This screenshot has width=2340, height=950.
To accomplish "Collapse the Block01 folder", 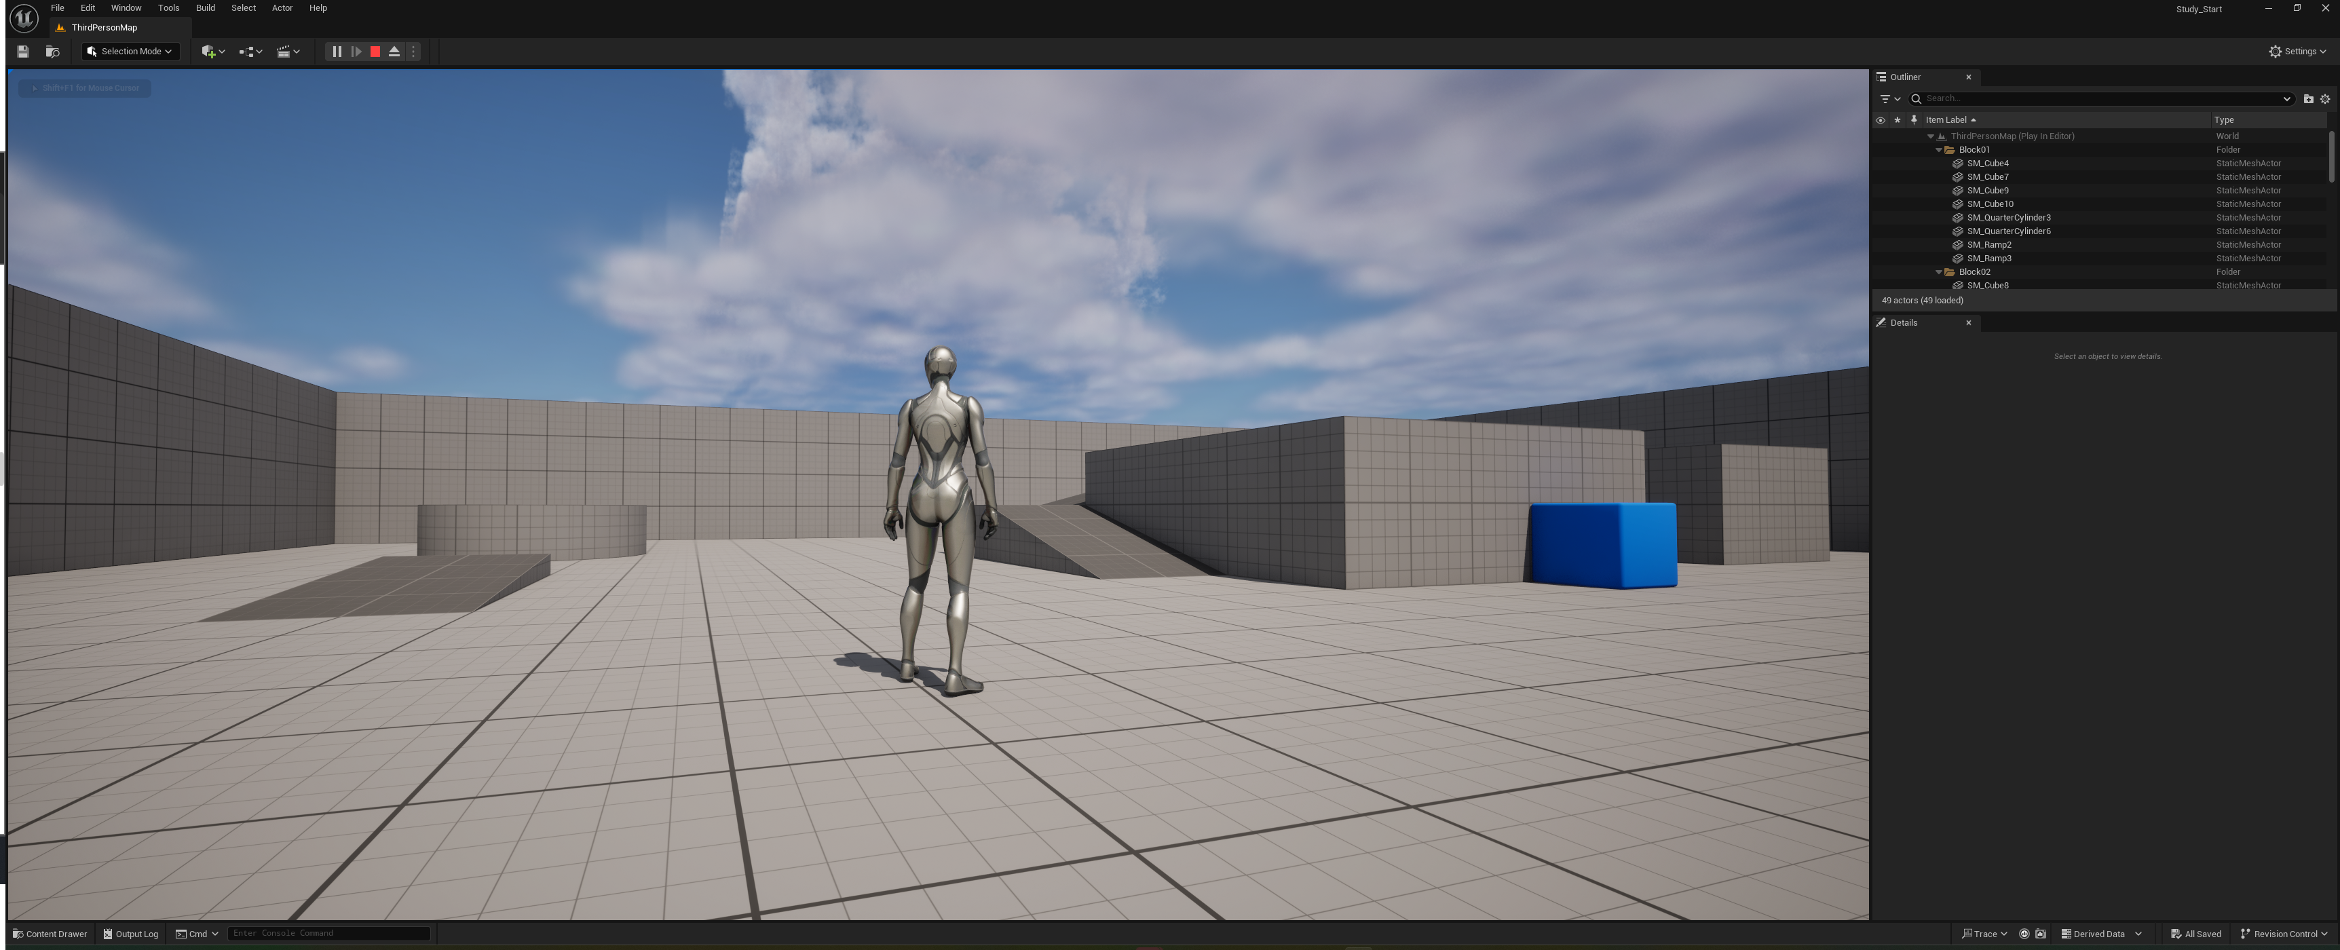I will point(1938,150).
